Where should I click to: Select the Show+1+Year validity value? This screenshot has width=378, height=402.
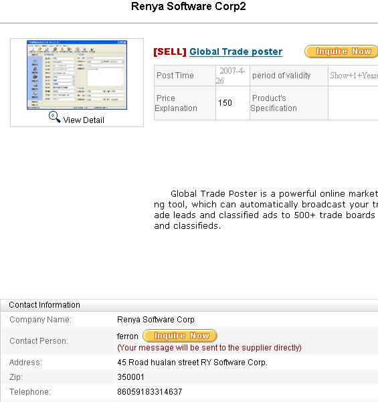tap(354, 76)
